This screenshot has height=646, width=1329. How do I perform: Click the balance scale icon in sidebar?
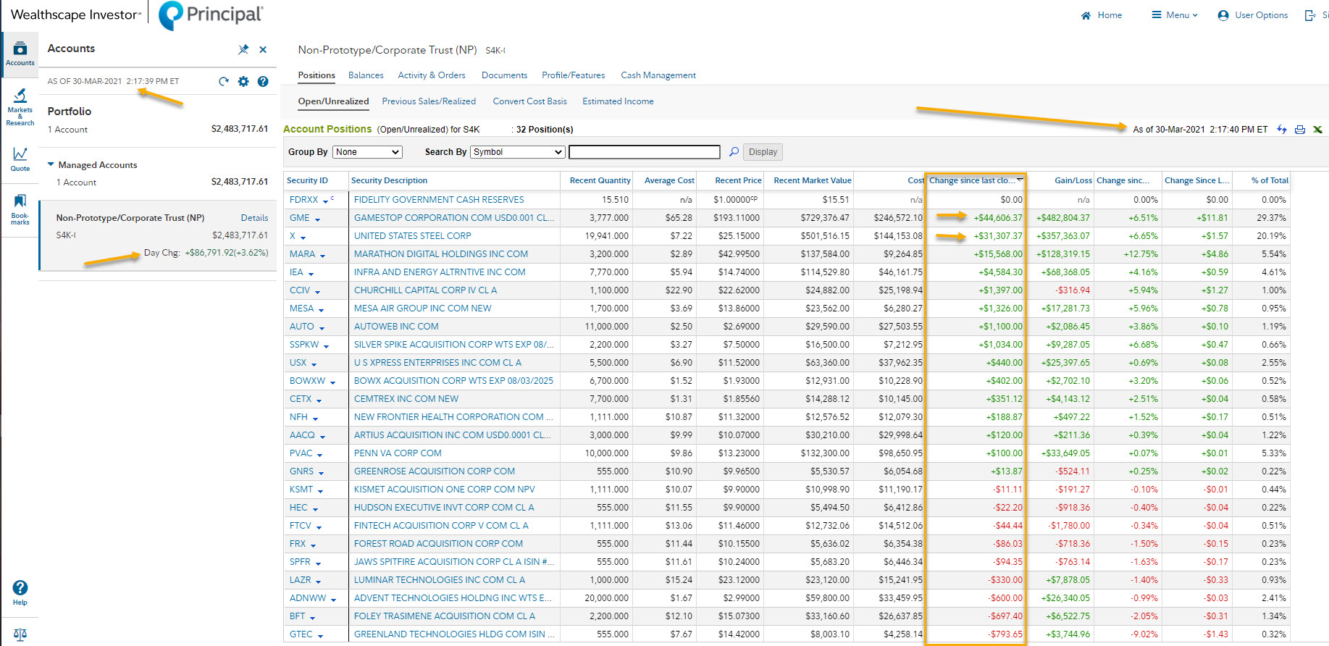point(20,634)
